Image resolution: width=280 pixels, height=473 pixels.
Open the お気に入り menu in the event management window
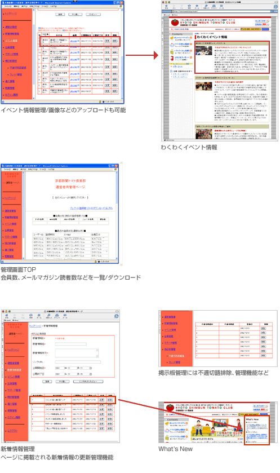(34, 6)
